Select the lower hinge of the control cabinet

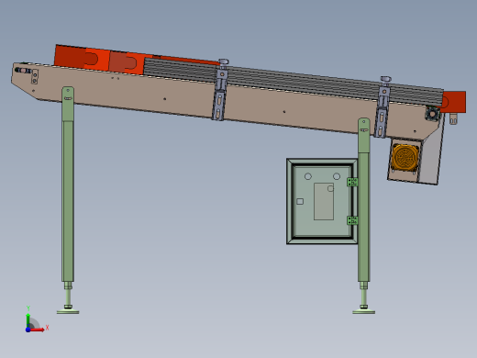(352, 220)
